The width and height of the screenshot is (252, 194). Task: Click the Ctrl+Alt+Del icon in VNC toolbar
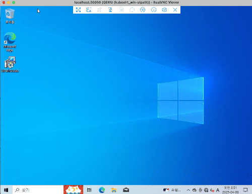tap(110, 10)
